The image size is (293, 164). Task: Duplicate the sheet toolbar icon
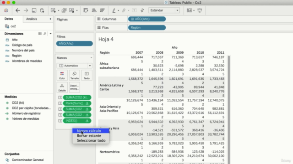click(64, 10)
